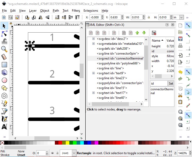Open the Path menu
This screenshot has height=157, width=192.
click(56, 11)
